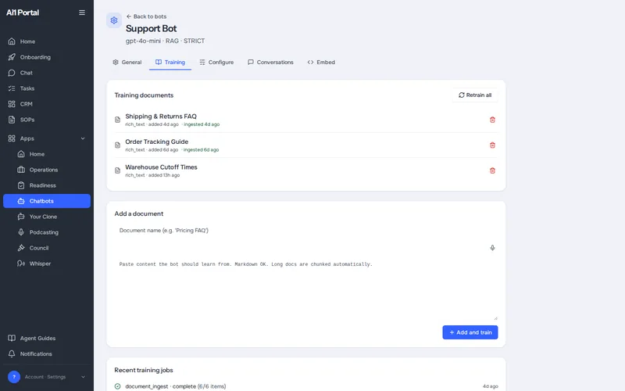Viewport: 625px width, 391px height.
Task: Toggle the sidebar hamburger menu
Action: coord(82,13)
